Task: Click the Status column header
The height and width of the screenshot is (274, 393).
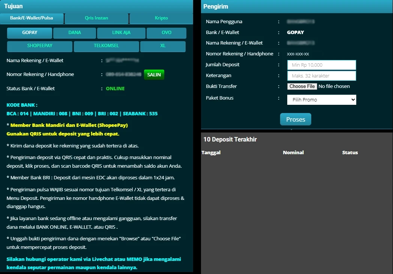Action: coord(350,152)
